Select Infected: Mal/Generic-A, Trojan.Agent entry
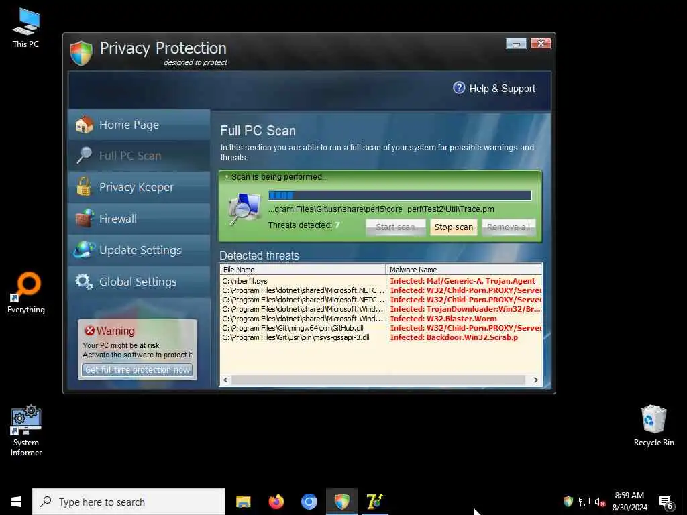The width and height of the screenshot is (687, 515). click(x=463, y=281)
